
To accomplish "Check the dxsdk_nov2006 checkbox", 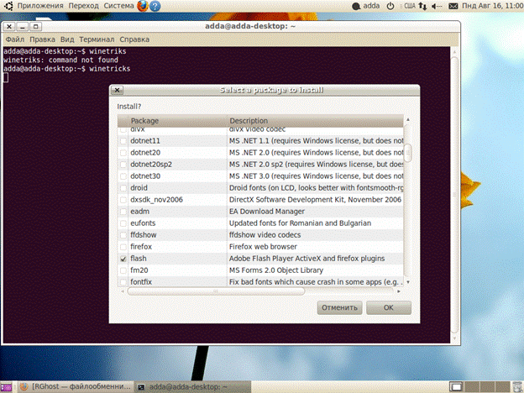I will (x=123, y=200).
